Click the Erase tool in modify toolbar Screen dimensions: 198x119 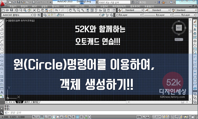195,22
